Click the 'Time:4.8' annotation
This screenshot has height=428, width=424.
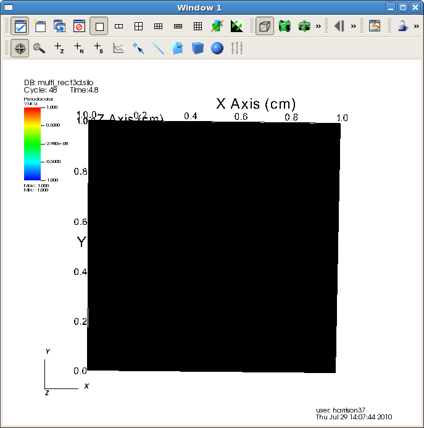click(x=84, y=90)
